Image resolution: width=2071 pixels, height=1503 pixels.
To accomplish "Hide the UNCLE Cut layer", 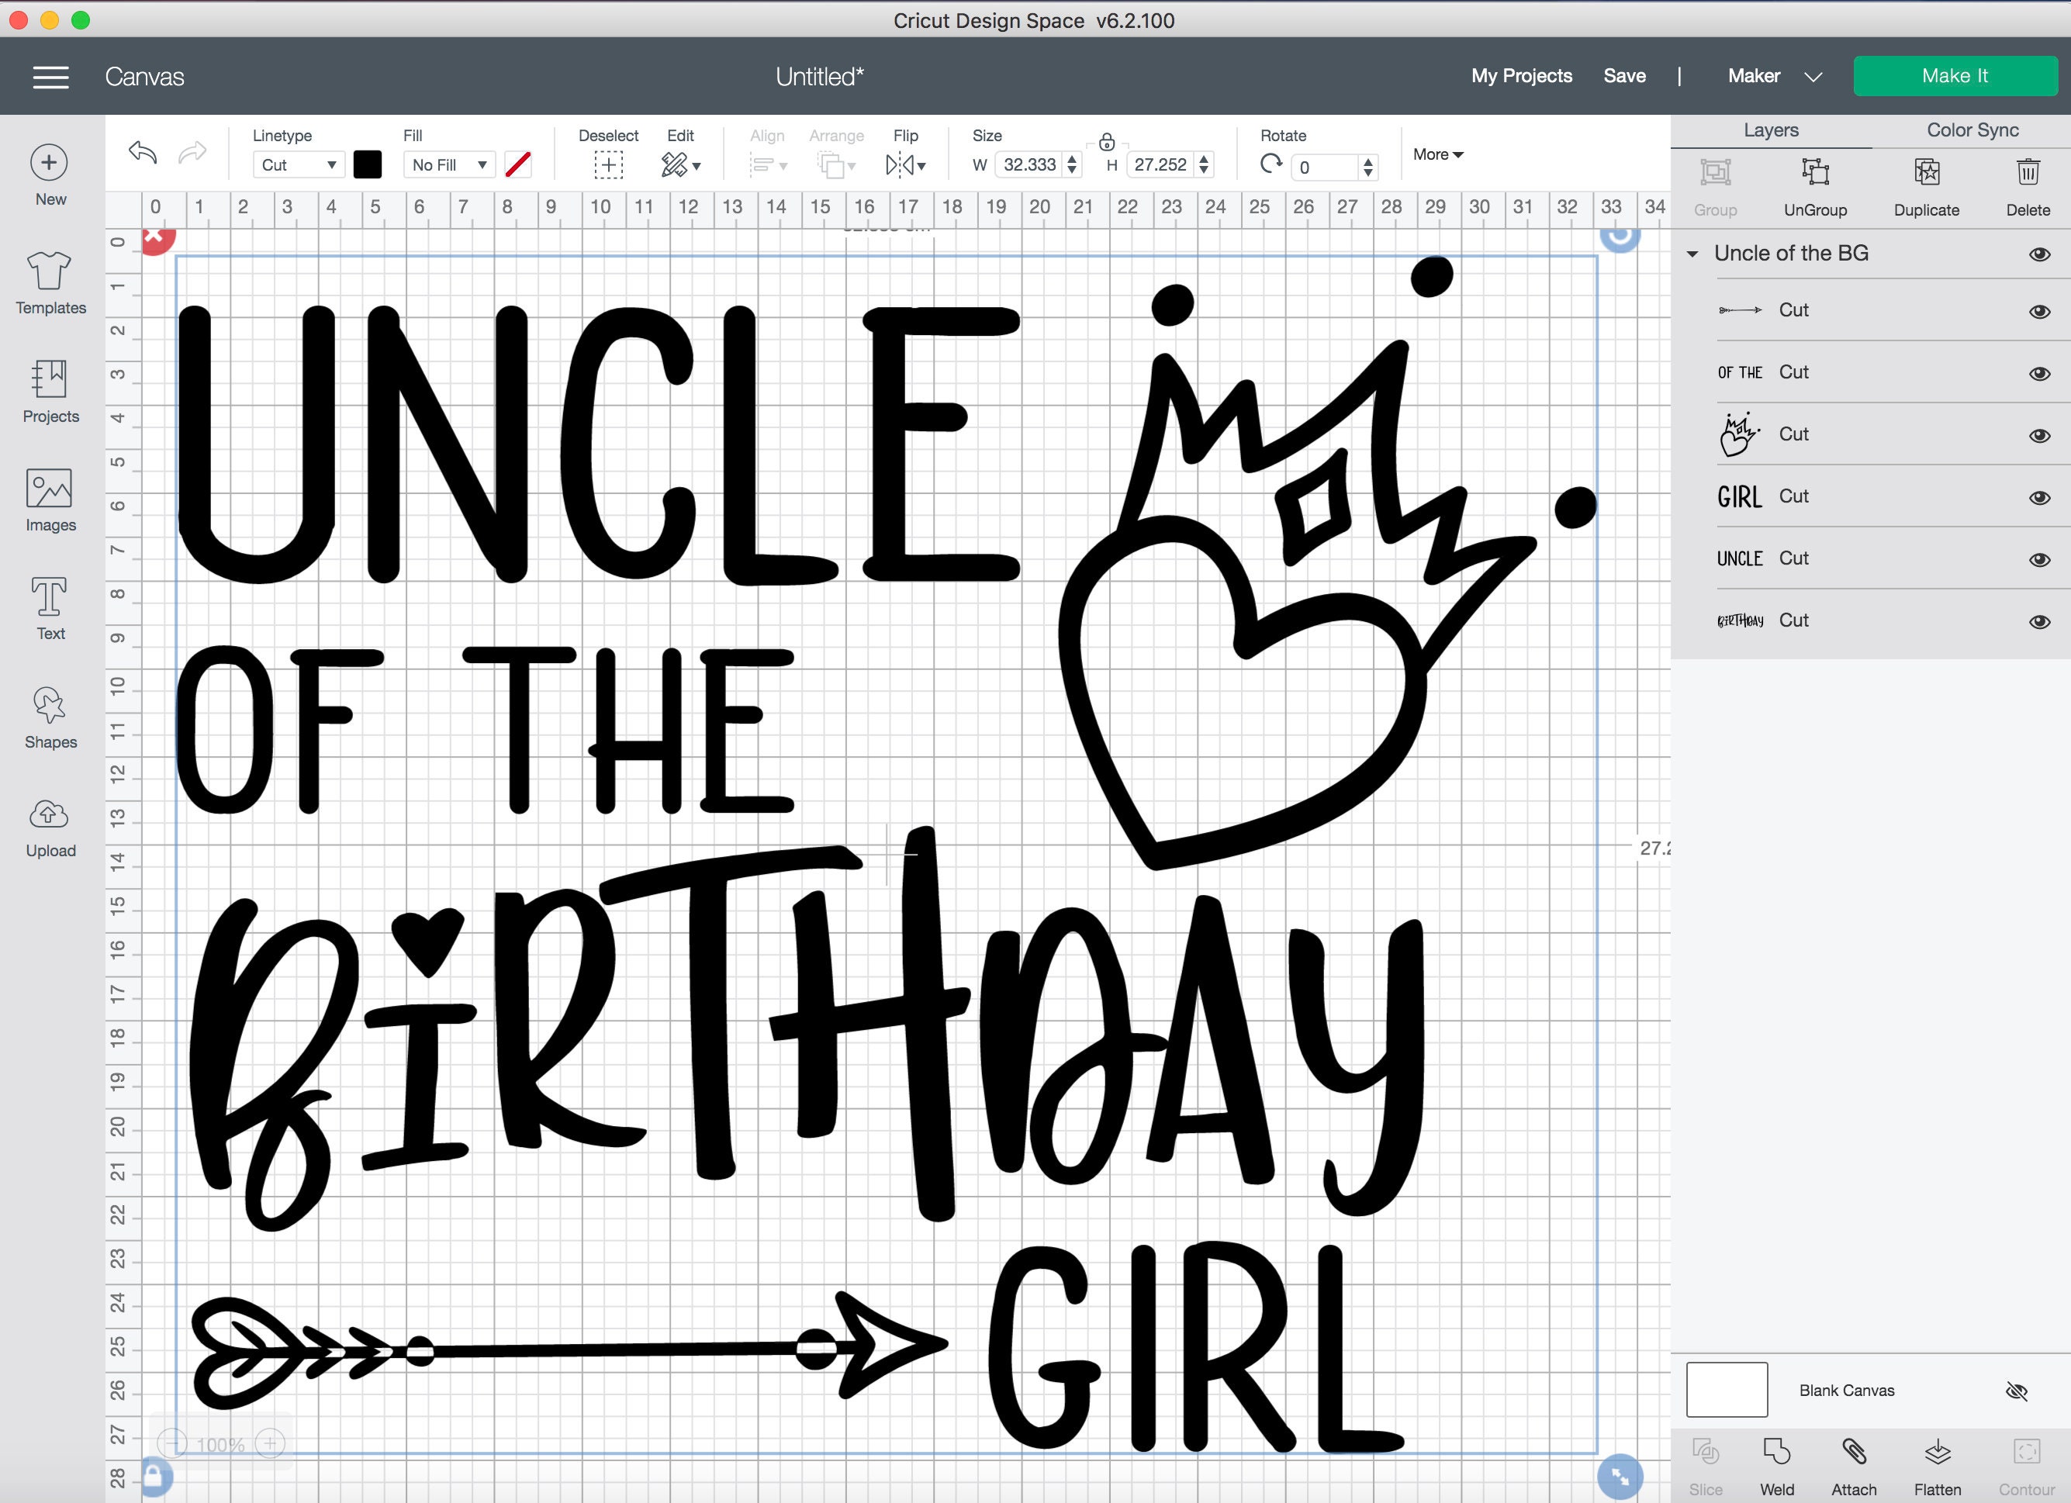I will click(x=2039, y=558).
